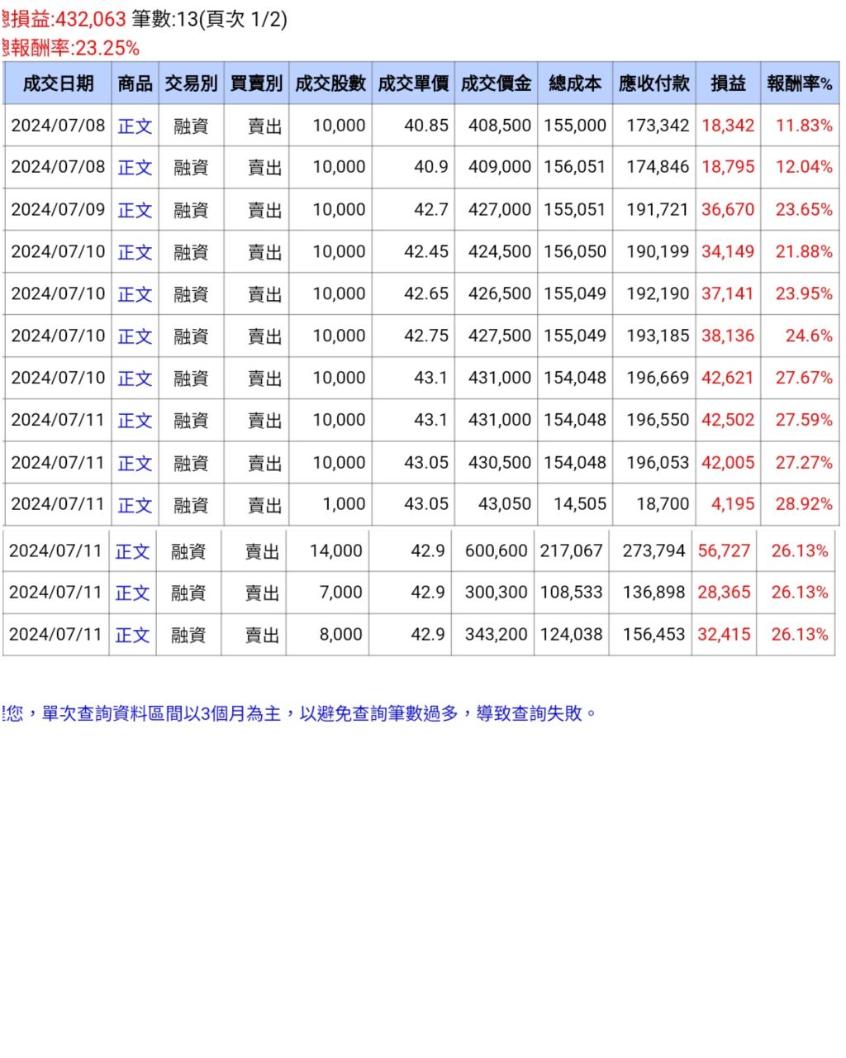Click the 總報酬率:23.25% summary text
This screenshot has height=1058, width=846.
(x=70, y=47)
